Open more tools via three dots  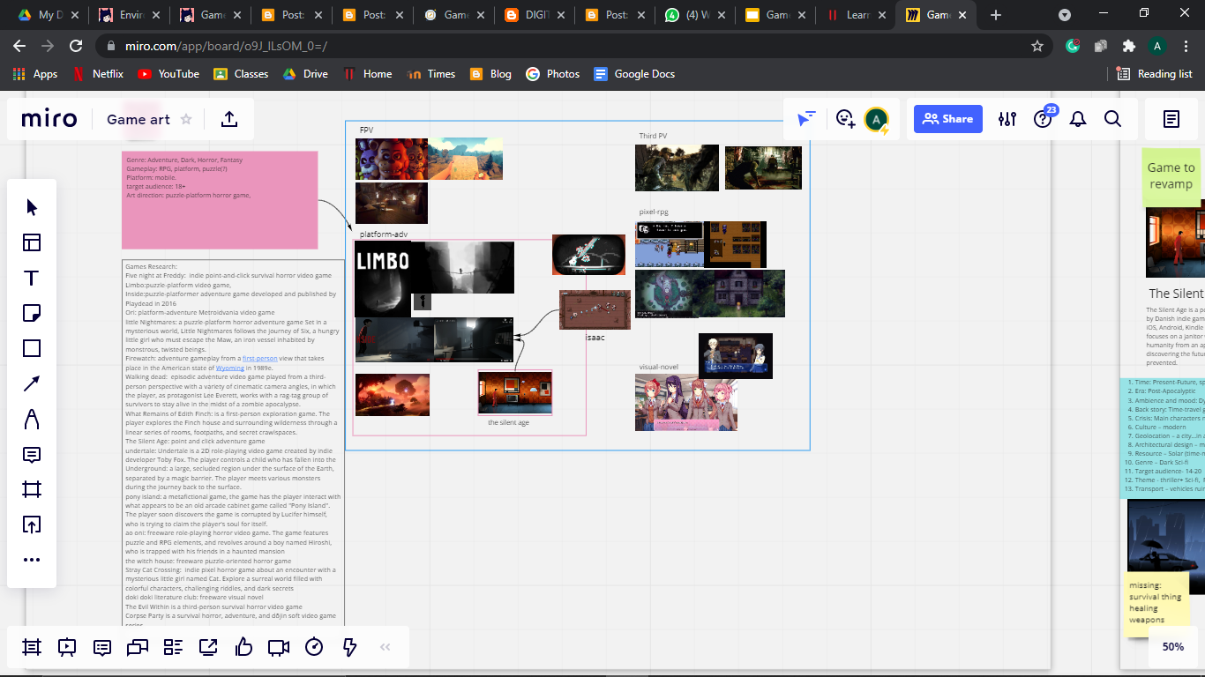pos(32,560)
